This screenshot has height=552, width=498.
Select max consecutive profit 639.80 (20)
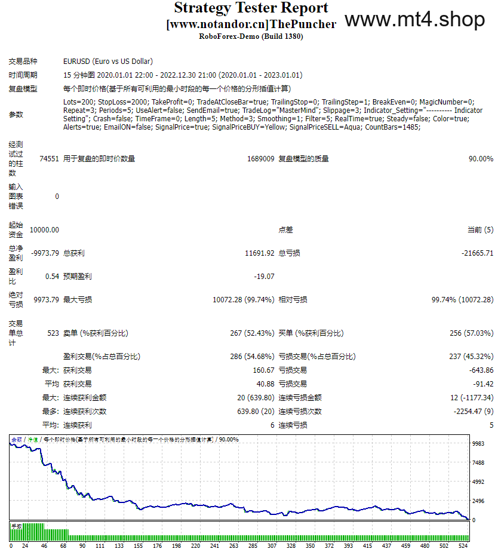pos(256,411)
